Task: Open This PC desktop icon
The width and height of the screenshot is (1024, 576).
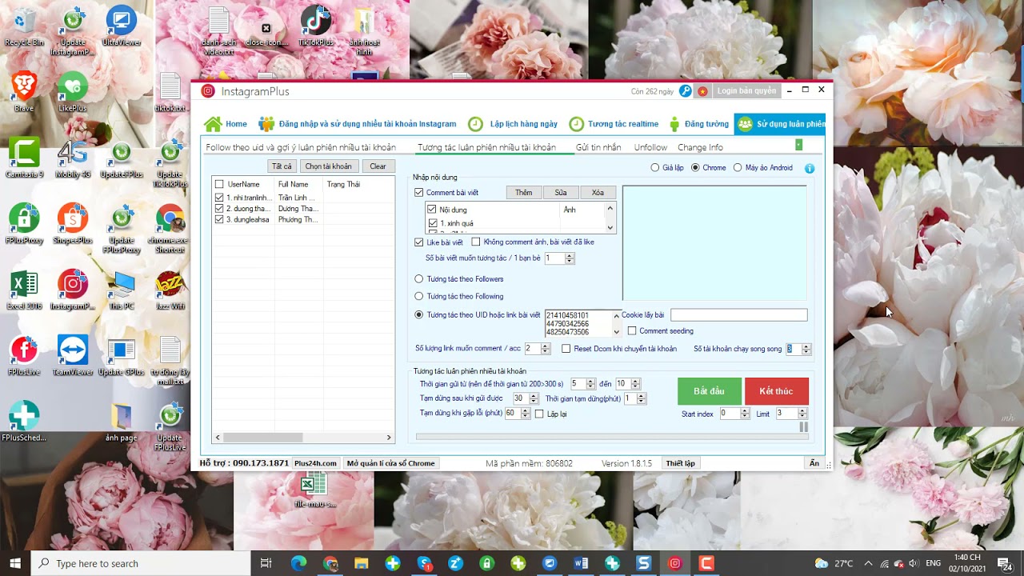Action: 122,290
